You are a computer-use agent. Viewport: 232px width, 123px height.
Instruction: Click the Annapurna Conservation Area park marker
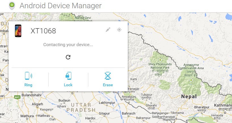tap(191, 80)
